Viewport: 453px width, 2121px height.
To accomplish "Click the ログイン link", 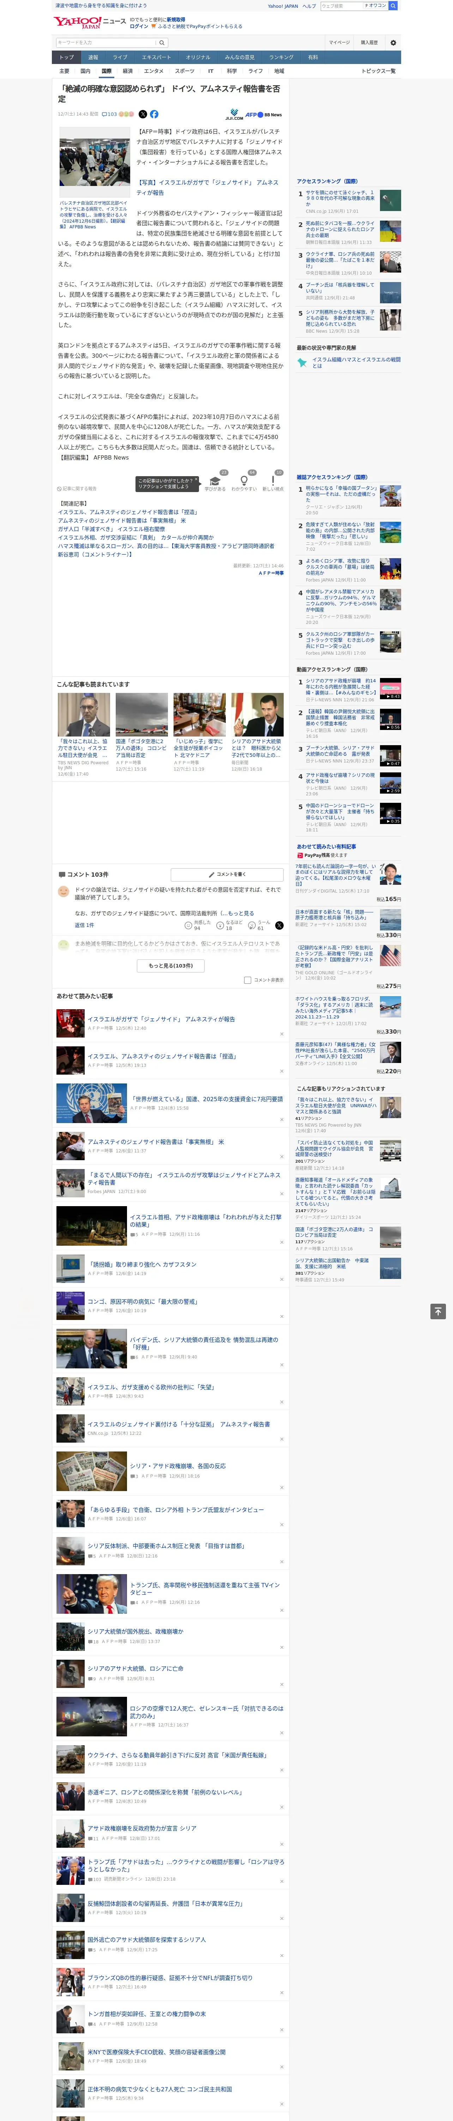I will click(139, 27).
